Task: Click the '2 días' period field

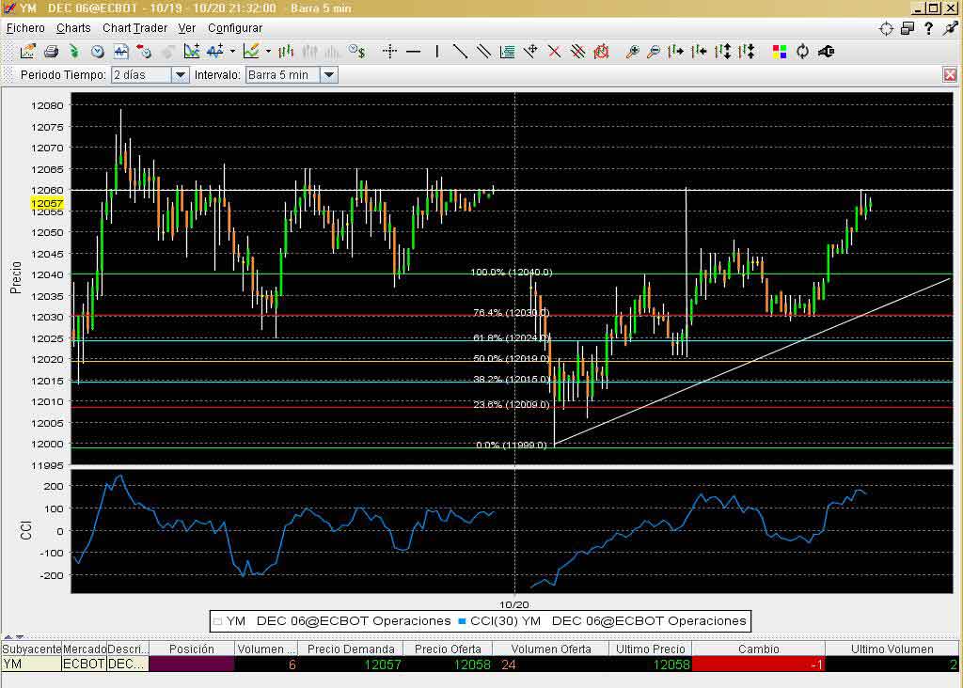Action: coord(141,75)
